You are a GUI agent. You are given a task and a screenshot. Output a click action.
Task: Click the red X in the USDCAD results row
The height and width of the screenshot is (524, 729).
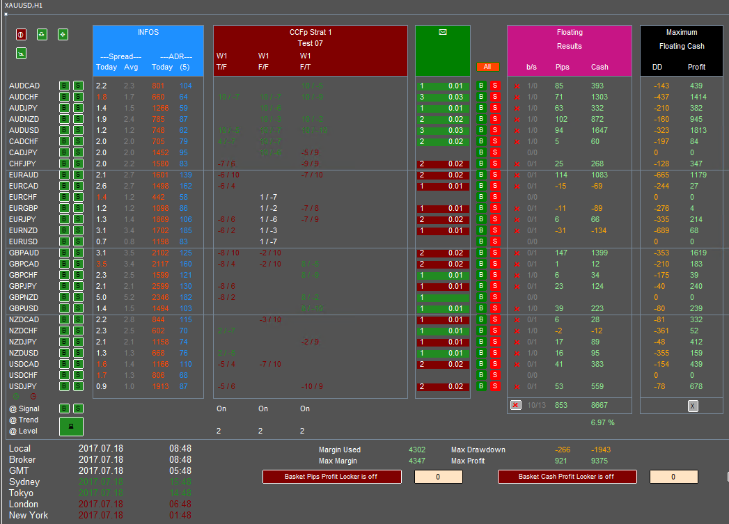click(x=517, y=365)
